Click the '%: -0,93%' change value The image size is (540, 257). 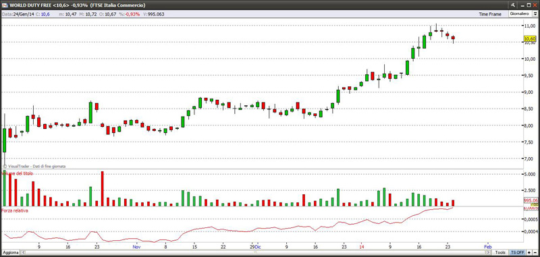pyautogui.click(x=130, y=14)
